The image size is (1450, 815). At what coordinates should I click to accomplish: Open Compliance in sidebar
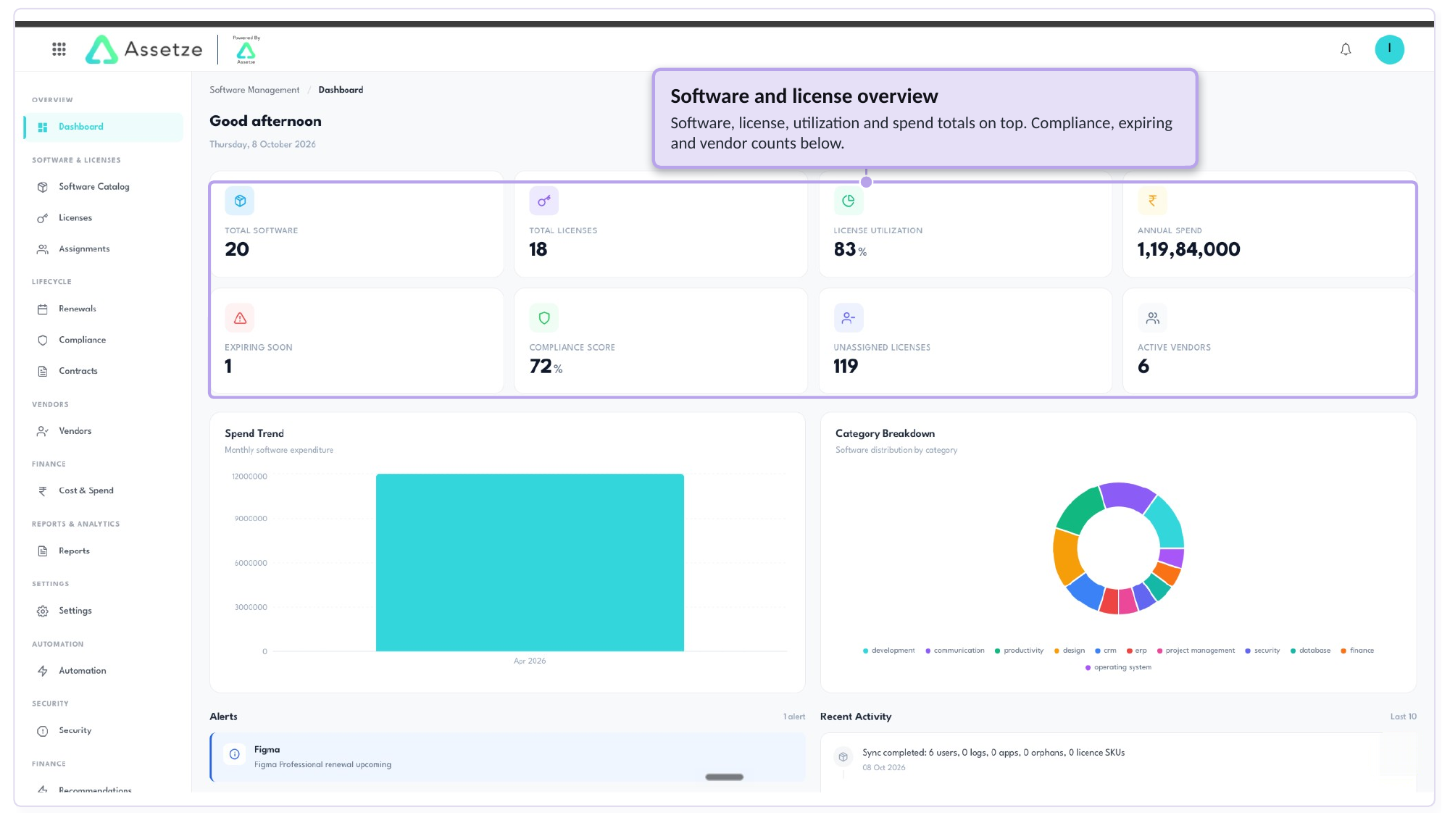click(x=103, y=340)
